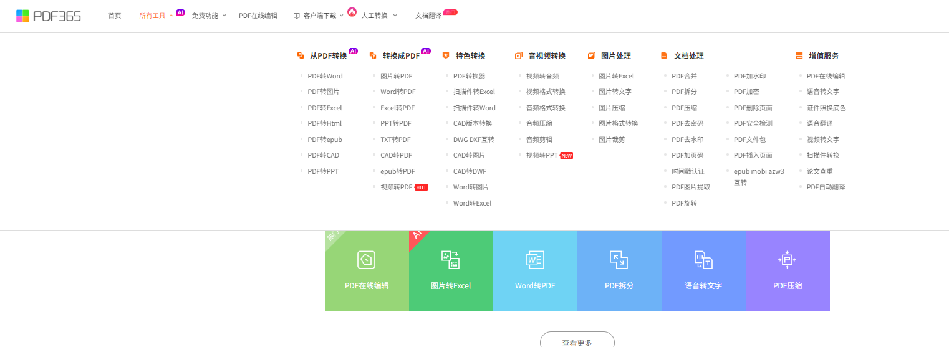949x347 pixels.
Task: Open the PDF加水印 tool link
Action: pyautogui.click(x=749, y=77)
